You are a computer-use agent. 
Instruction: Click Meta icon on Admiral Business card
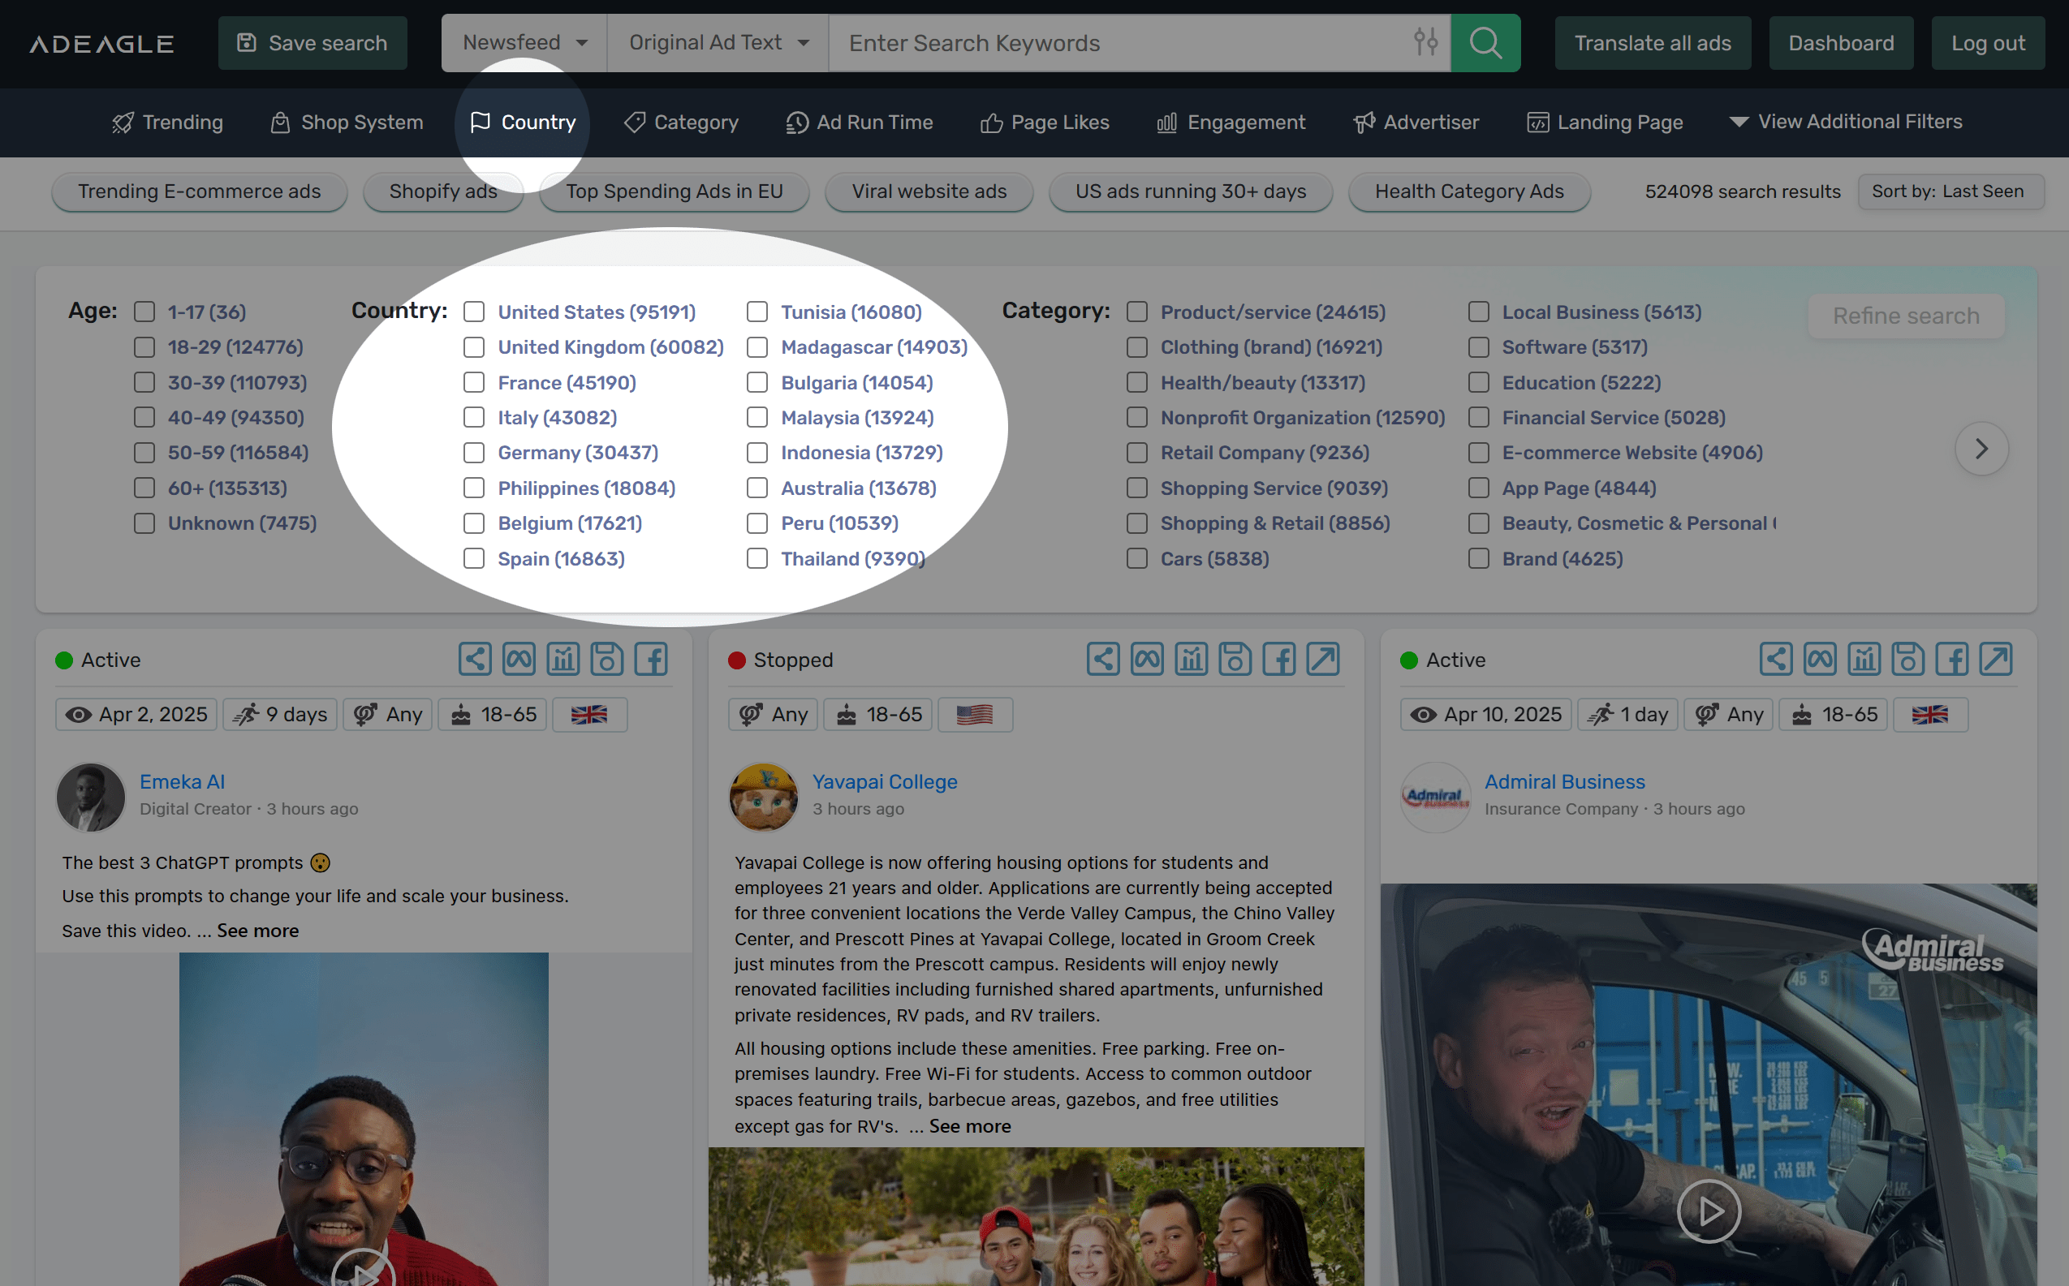point(1821,659)
